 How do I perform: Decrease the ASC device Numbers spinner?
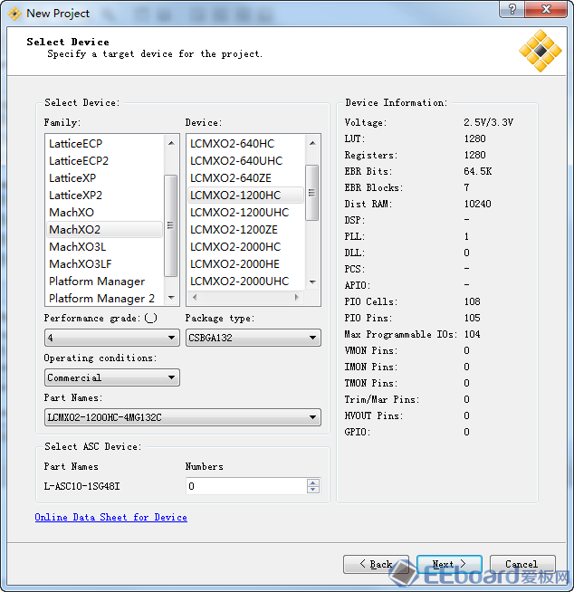(313, 491)
